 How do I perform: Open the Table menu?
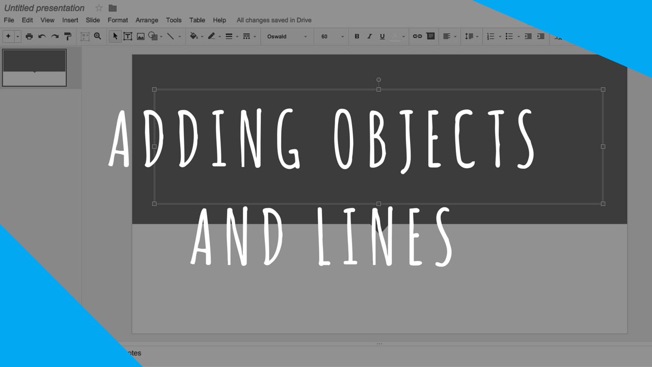[x=197, y=20]
